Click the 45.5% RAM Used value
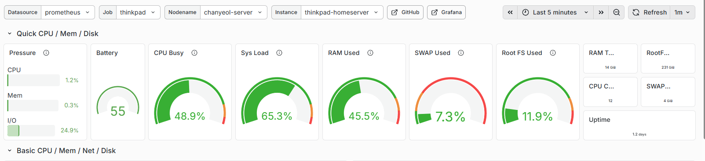 pyautogui.click(x=364, y=116)
